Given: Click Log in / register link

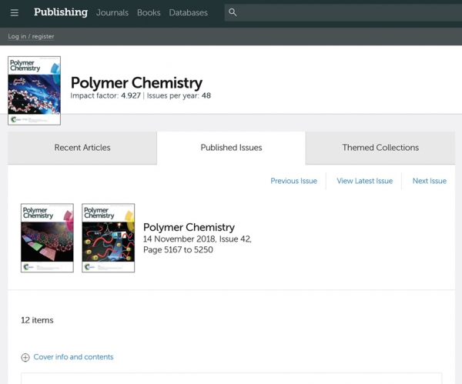Looking at the screenshot, I should coord(31,36).
